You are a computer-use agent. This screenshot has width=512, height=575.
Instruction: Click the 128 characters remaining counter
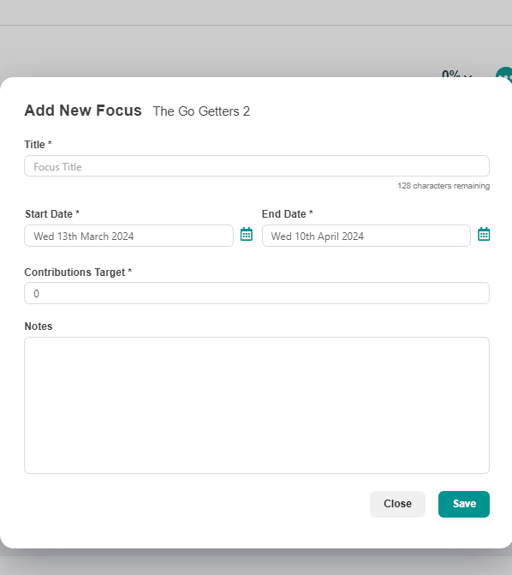click(444, 186)
